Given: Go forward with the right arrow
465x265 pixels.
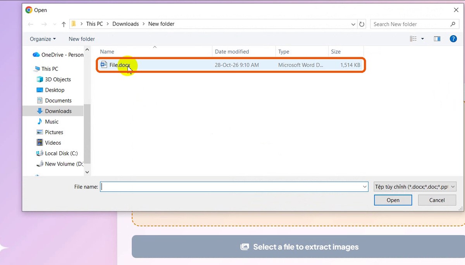Looking at the screenshot, I should tap(44, 24).
